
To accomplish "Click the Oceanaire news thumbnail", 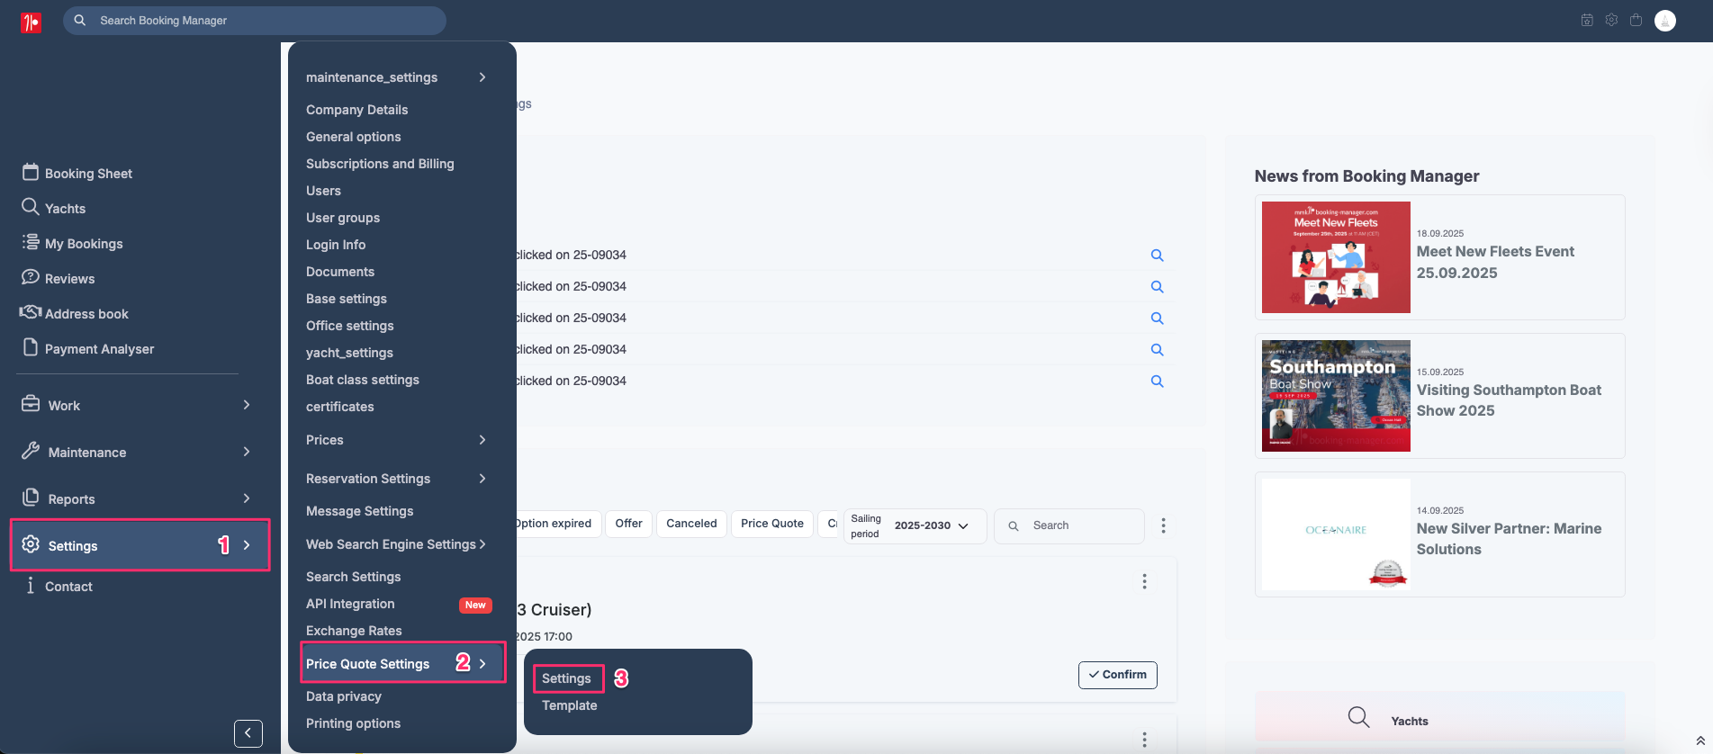I will coord(1336,534).
